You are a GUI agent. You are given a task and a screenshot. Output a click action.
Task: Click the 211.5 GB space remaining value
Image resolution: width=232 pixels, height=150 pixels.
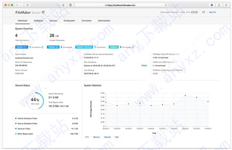click(x=53, y=97)
